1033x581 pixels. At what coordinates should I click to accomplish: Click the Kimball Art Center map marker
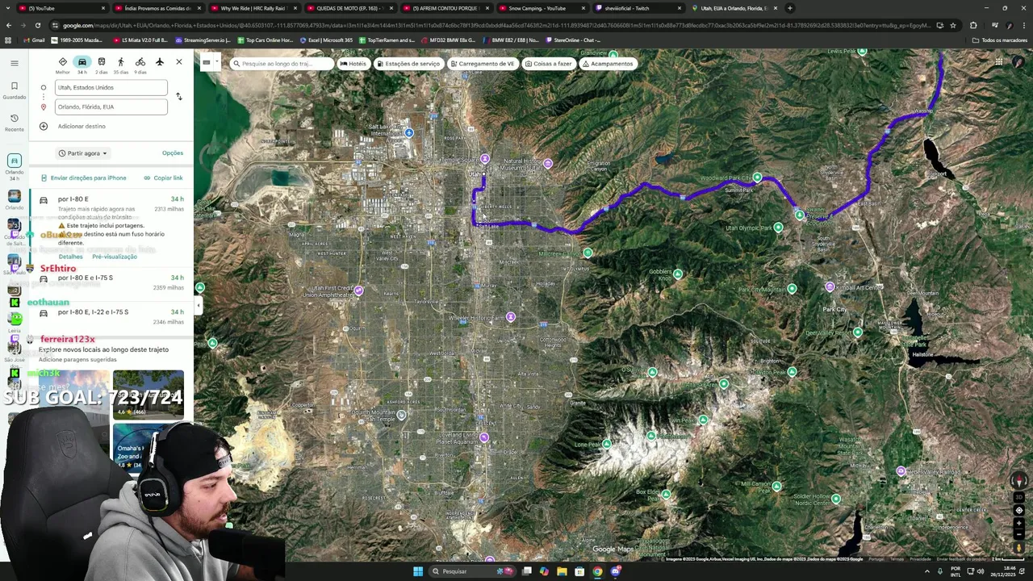[x=830, y=286]
